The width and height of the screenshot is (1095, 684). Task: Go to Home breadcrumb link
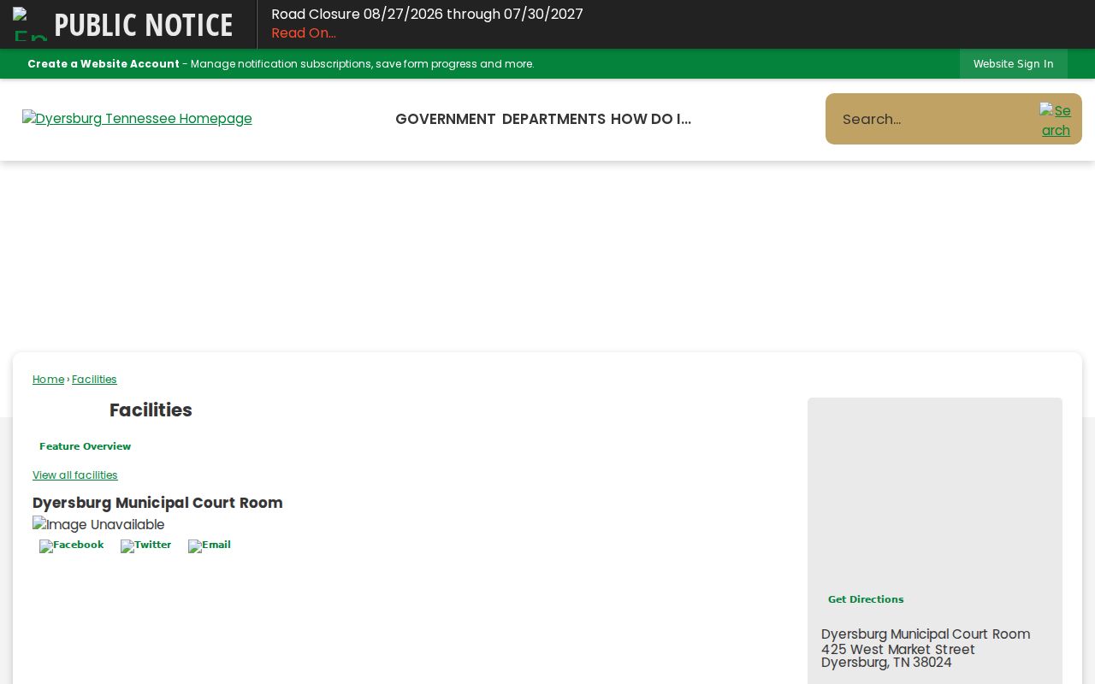[48, 380]
